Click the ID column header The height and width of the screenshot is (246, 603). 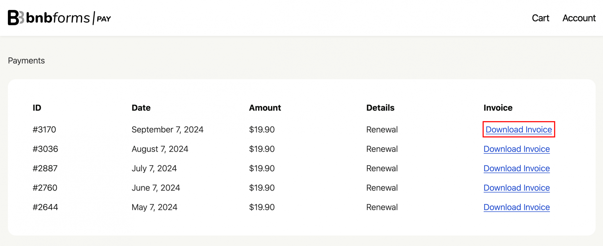(37, 107)
